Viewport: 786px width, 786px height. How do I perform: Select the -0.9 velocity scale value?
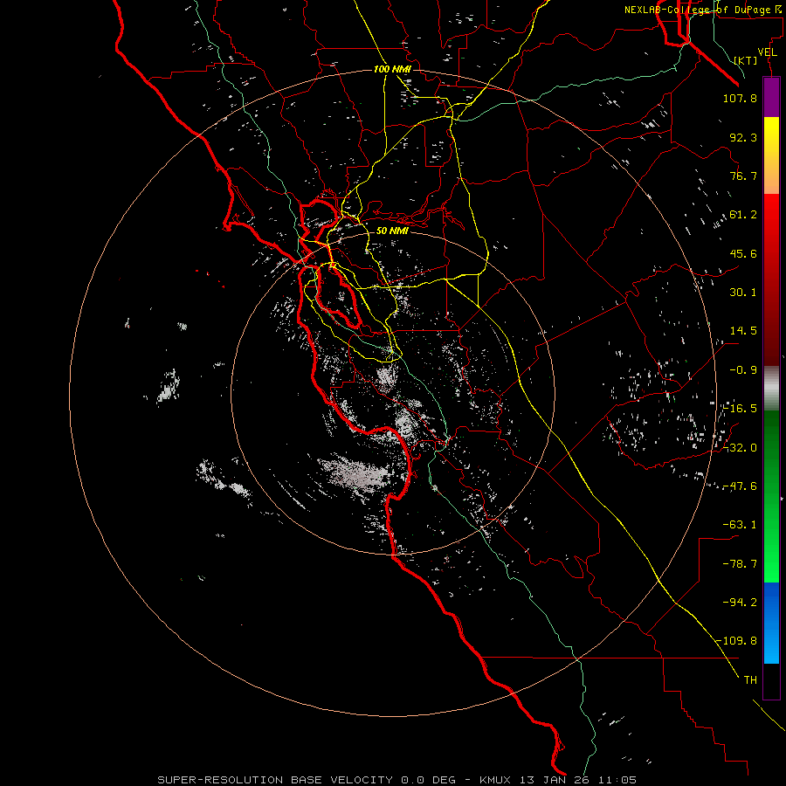tap(743, 370)
